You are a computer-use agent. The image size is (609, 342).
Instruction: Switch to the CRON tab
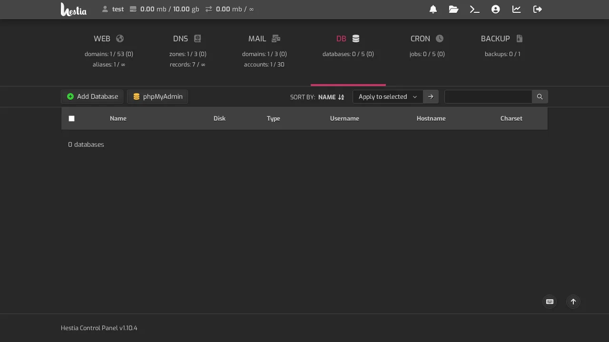click(427, 51)
